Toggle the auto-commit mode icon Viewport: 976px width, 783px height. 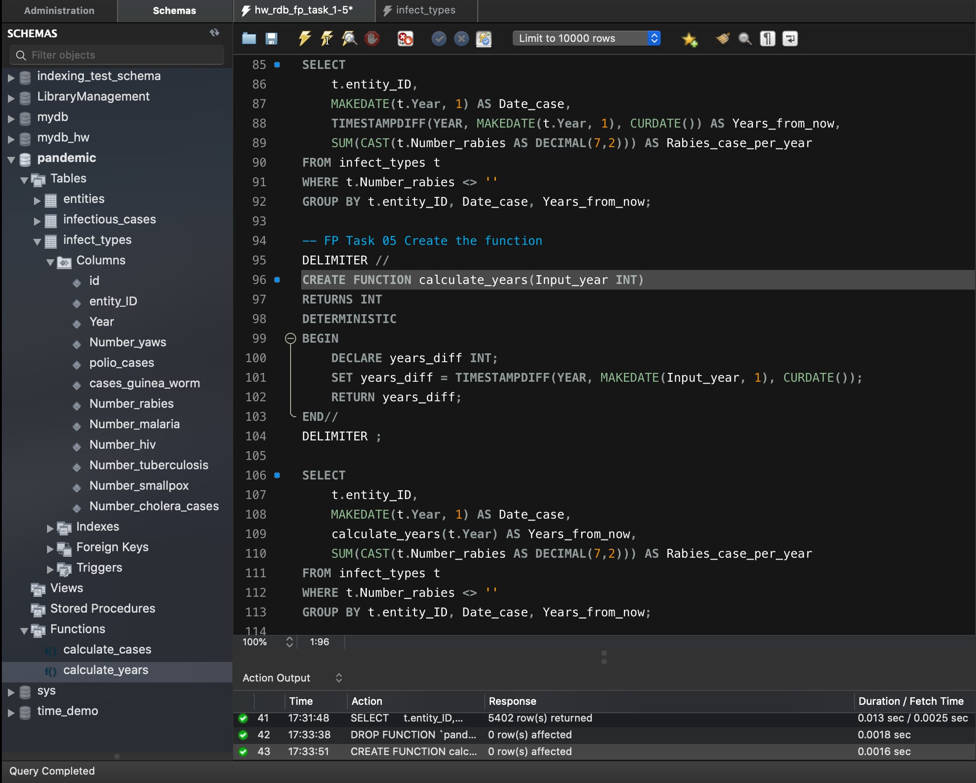pyautogui.click(x=484, y=39)
